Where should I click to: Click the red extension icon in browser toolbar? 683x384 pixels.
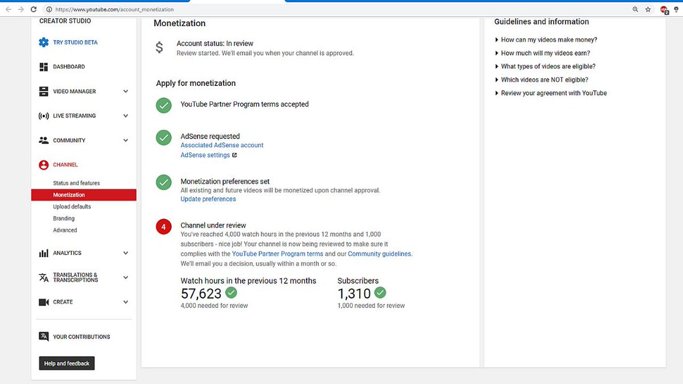(664, 10)
